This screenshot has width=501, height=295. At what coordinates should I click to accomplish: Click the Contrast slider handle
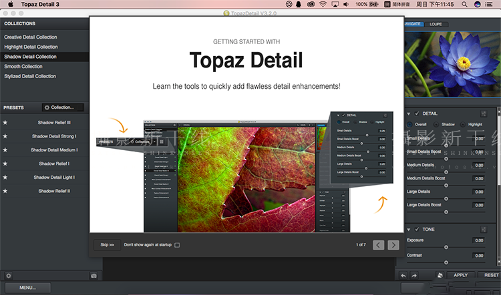pos(446,262)
